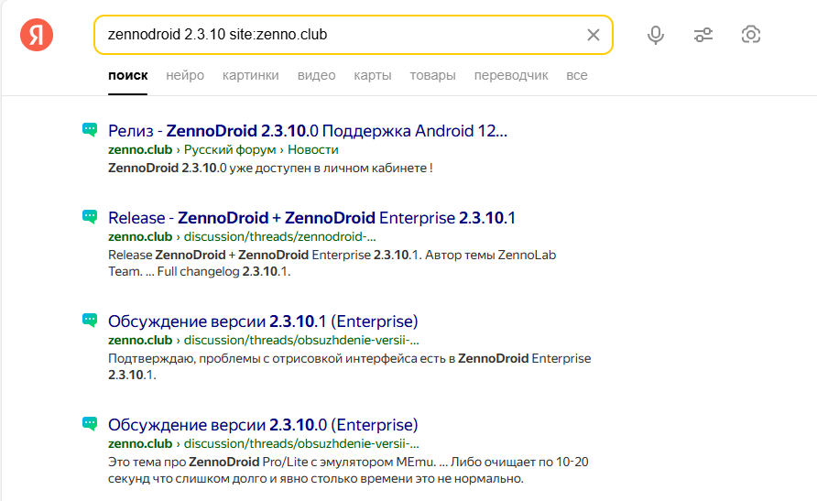Click the Yandex logo icon
The height and width of the screenshot is (501, 817).
[x=37, y=35]
